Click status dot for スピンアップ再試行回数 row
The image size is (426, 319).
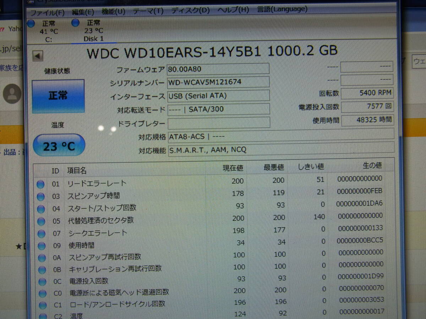[x=42, y=258]
